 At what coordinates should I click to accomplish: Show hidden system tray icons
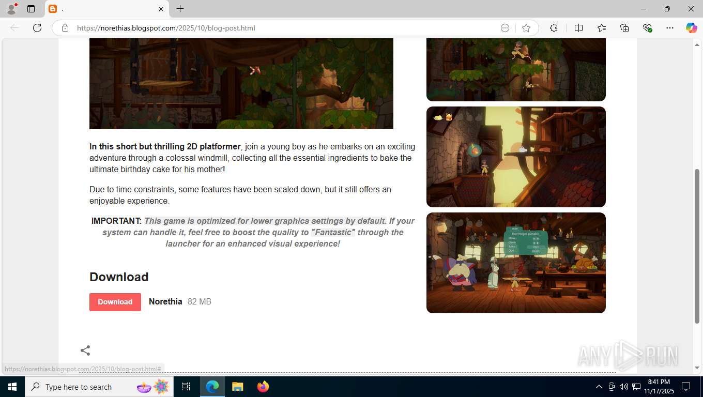click(599, 387)
